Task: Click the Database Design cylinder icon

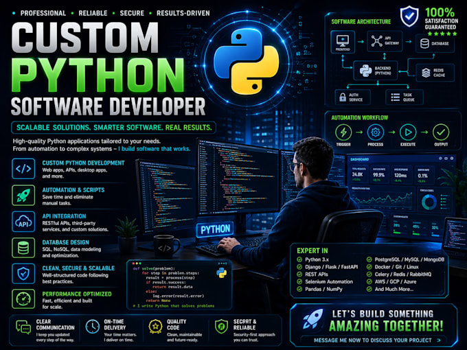Action: coord(23,248)
